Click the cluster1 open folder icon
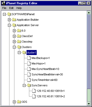The width and height of the screenshot is (92, 107). tap(24, 53)
